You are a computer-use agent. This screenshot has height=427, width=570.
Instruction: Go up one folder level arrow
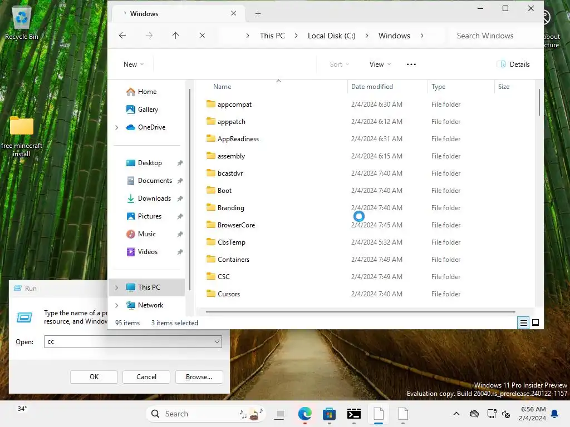(175, 36)
